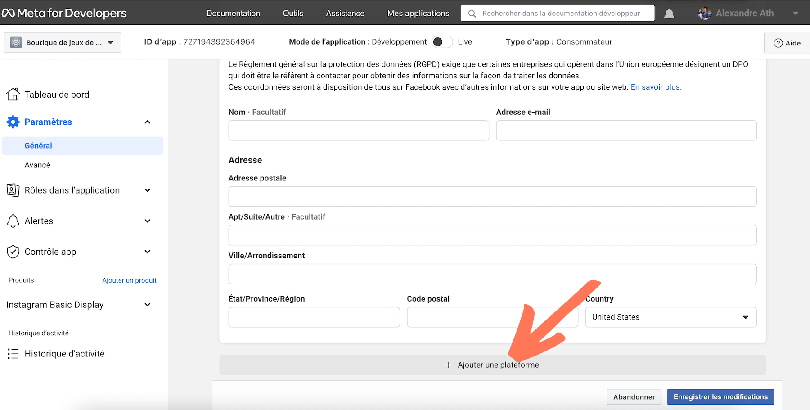Click Ajouter une plateforme

coord(492,365)
